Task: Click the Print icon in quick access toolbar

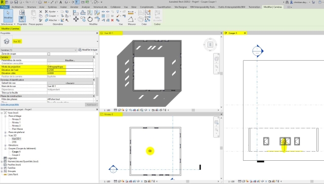Action: pyautogui.click(x=40, y=2)
